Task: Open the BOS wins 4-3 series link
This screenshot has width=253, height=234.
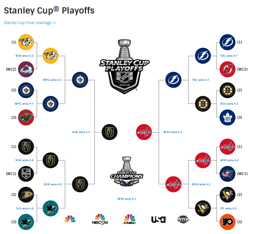Action: pyautogui.click(x=229, y=104)
